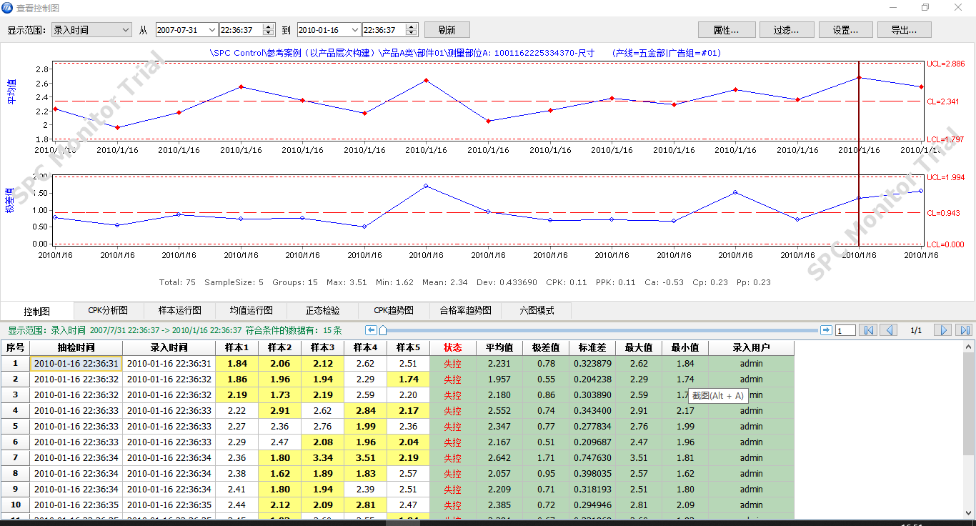Expand the end date picker 2010-01-16

[354, 30]
